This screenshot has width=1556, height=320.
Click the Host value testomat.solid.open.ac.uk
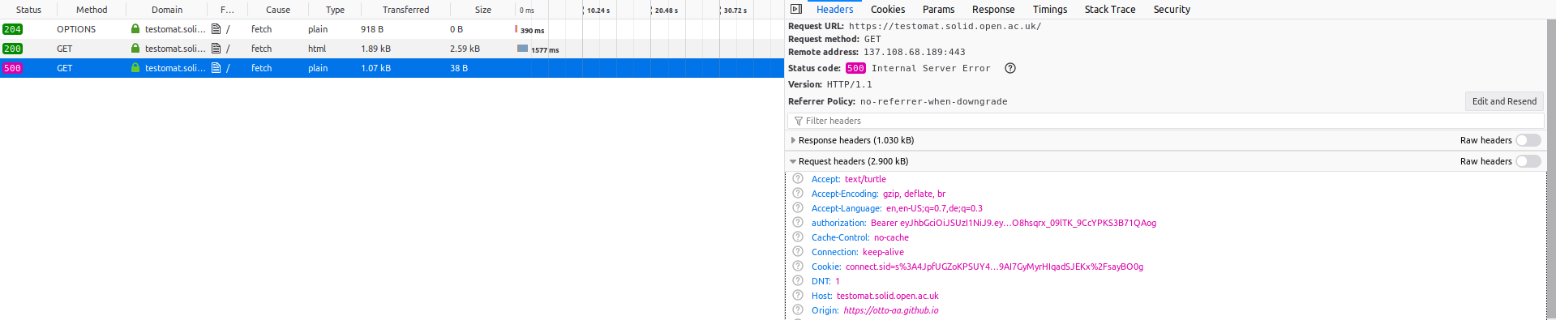[x=888, y=296]
